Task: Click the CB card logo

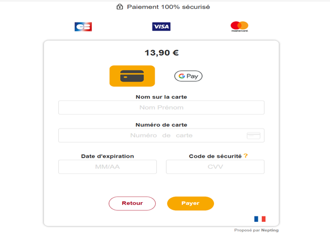Action: click(x=83, y=26)
